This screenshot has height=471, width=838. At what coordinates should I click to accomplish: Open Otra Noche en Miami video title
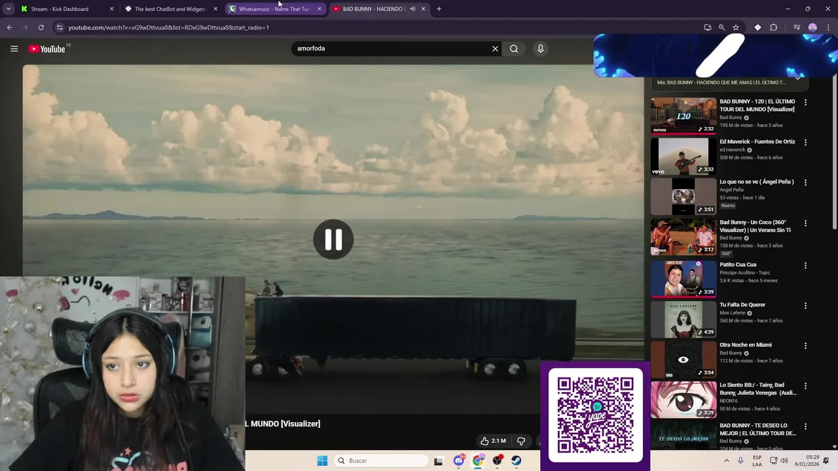pos(746,345)
